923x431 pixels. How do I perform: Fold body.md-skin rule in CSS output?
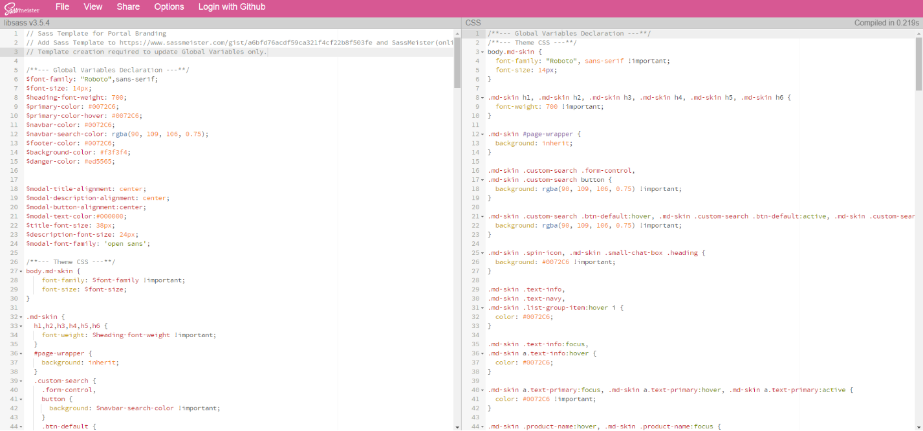pyautogui.click(x=483, y=52)
